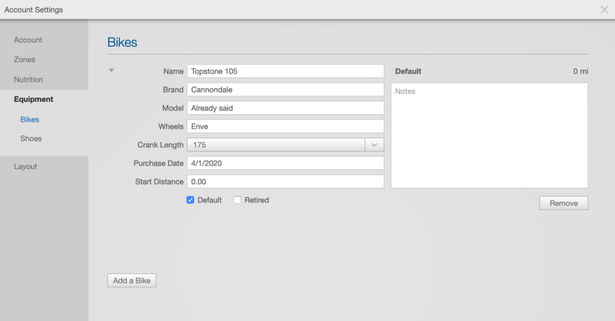Select Equipment in the sidebar
Viewport: 615px width, 321px height.
pyautogui.click(x=34, y=99)
